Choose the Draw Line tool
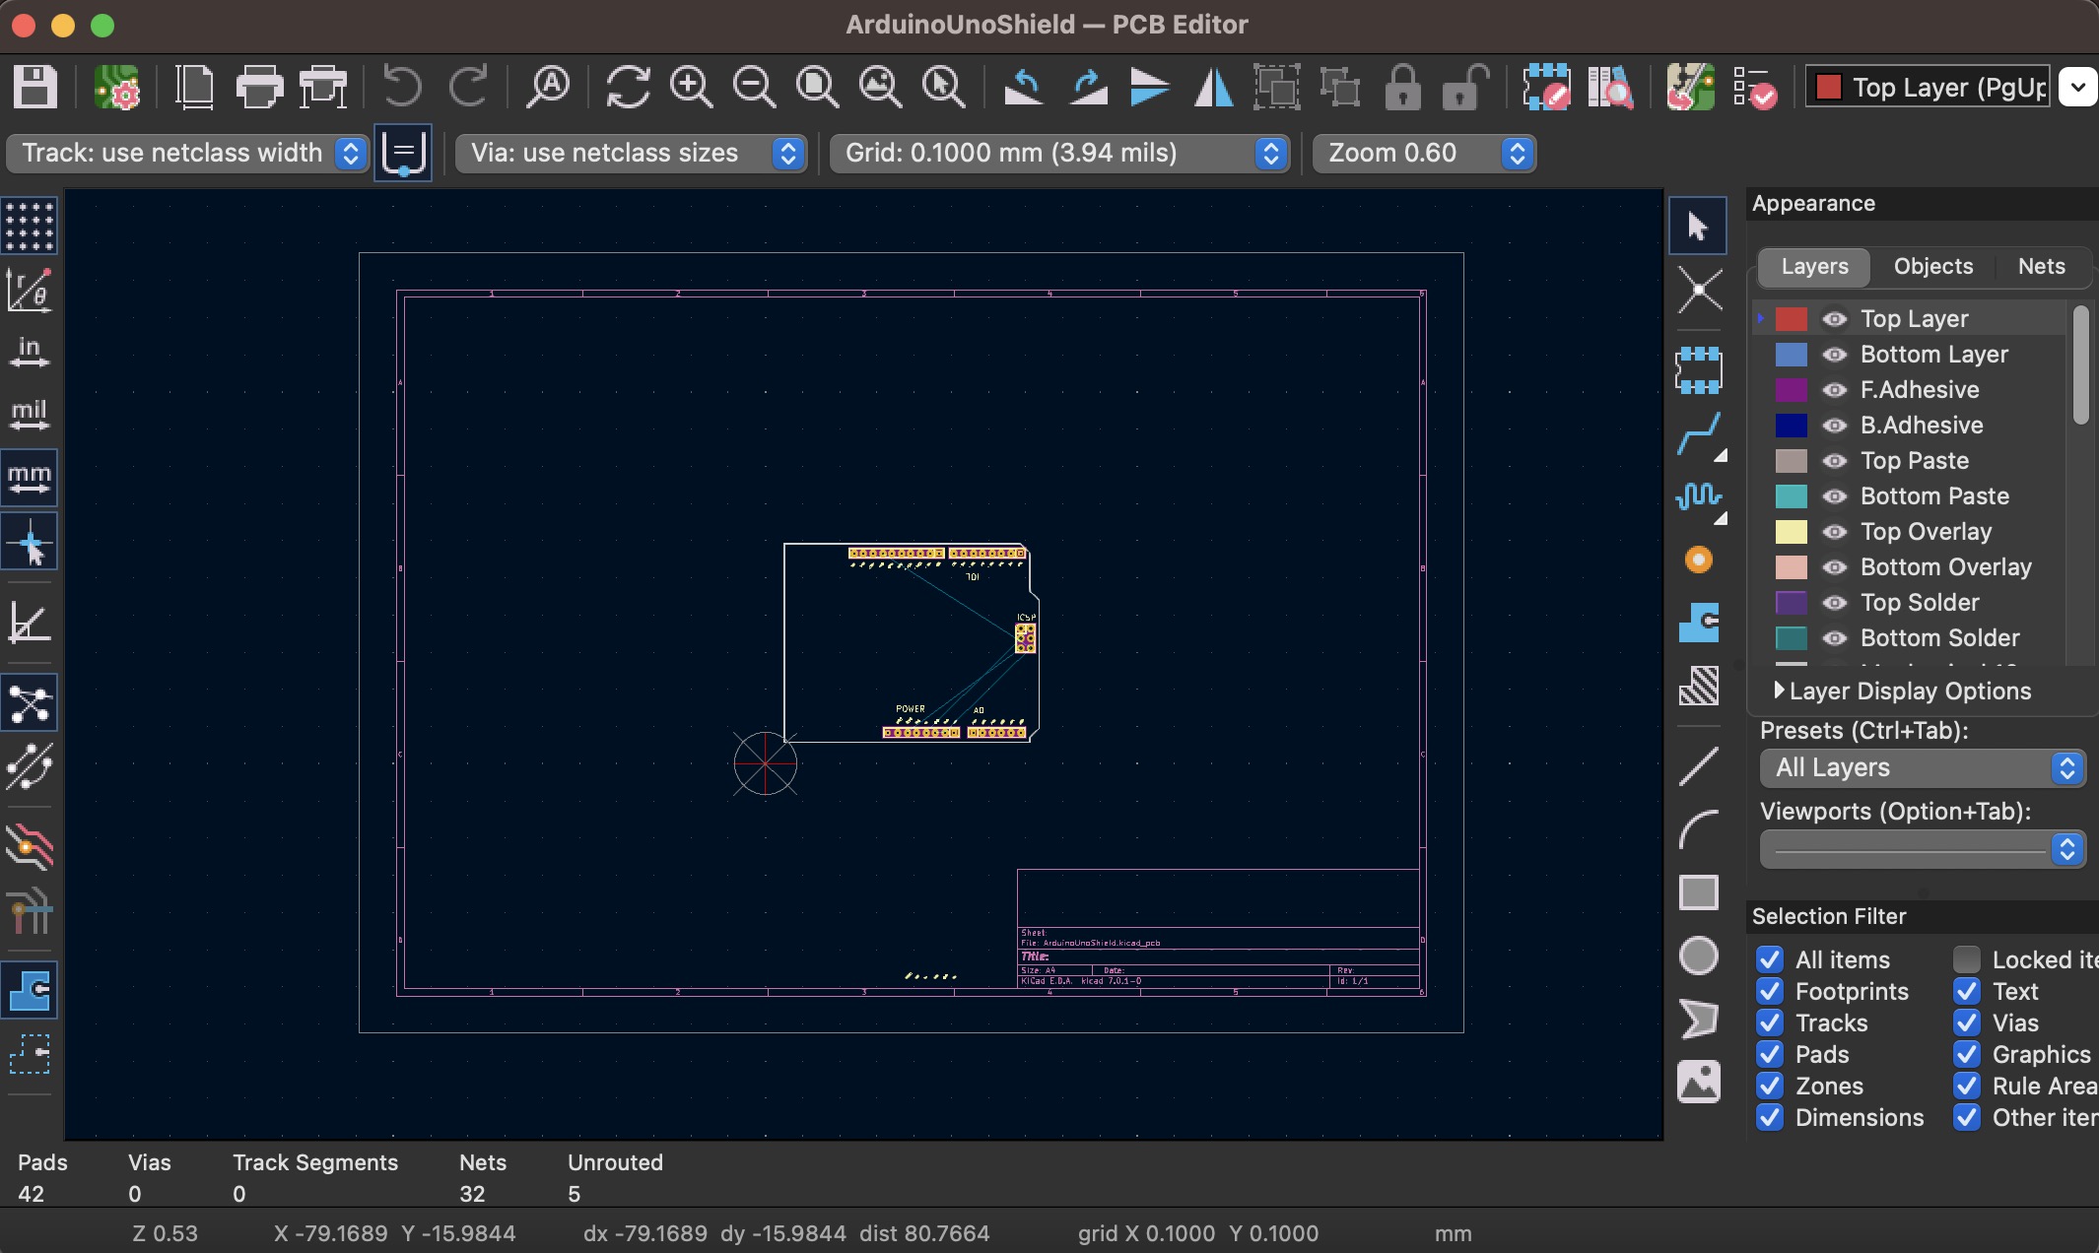 click(x=1698, y=766)
